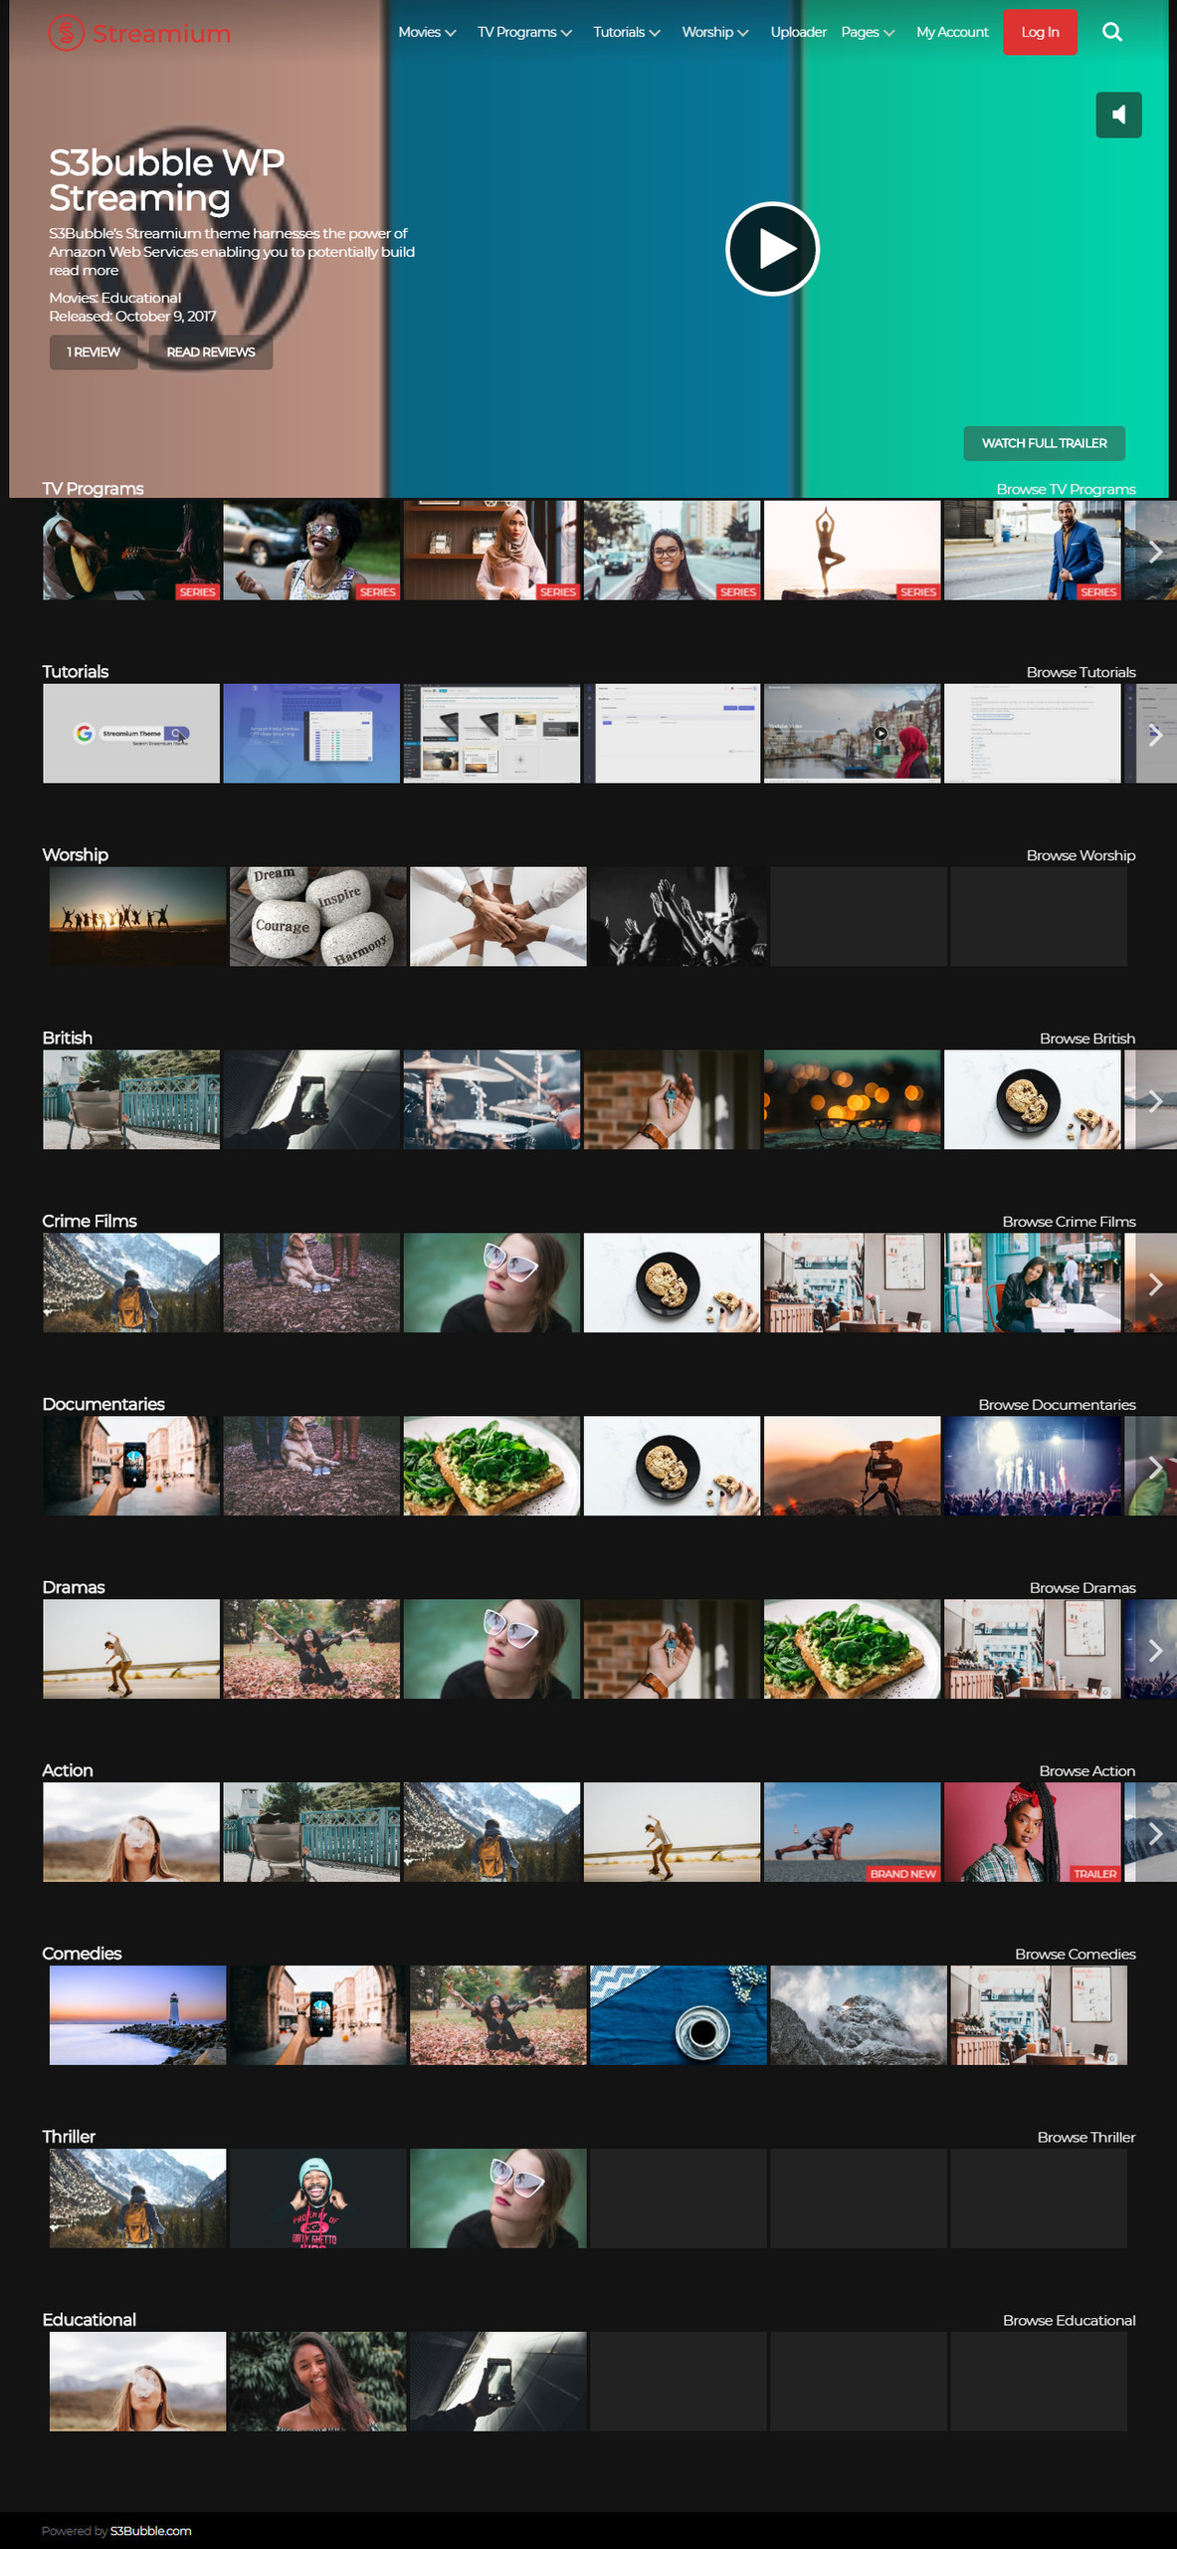The image size is (1177, 2549).
Task: Open the TRAILER tagged thumbnail in Action
Action: 1032,1833
